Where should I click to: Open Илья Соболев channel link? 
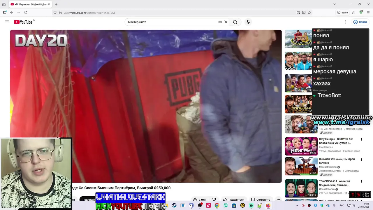(x=327, y=189)
